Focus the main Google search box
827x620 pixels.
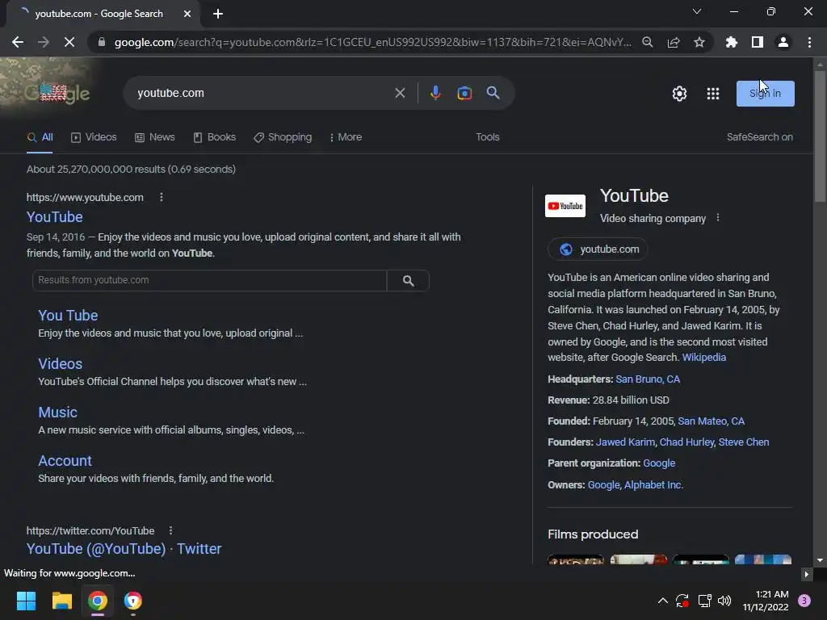pos(261,93)
